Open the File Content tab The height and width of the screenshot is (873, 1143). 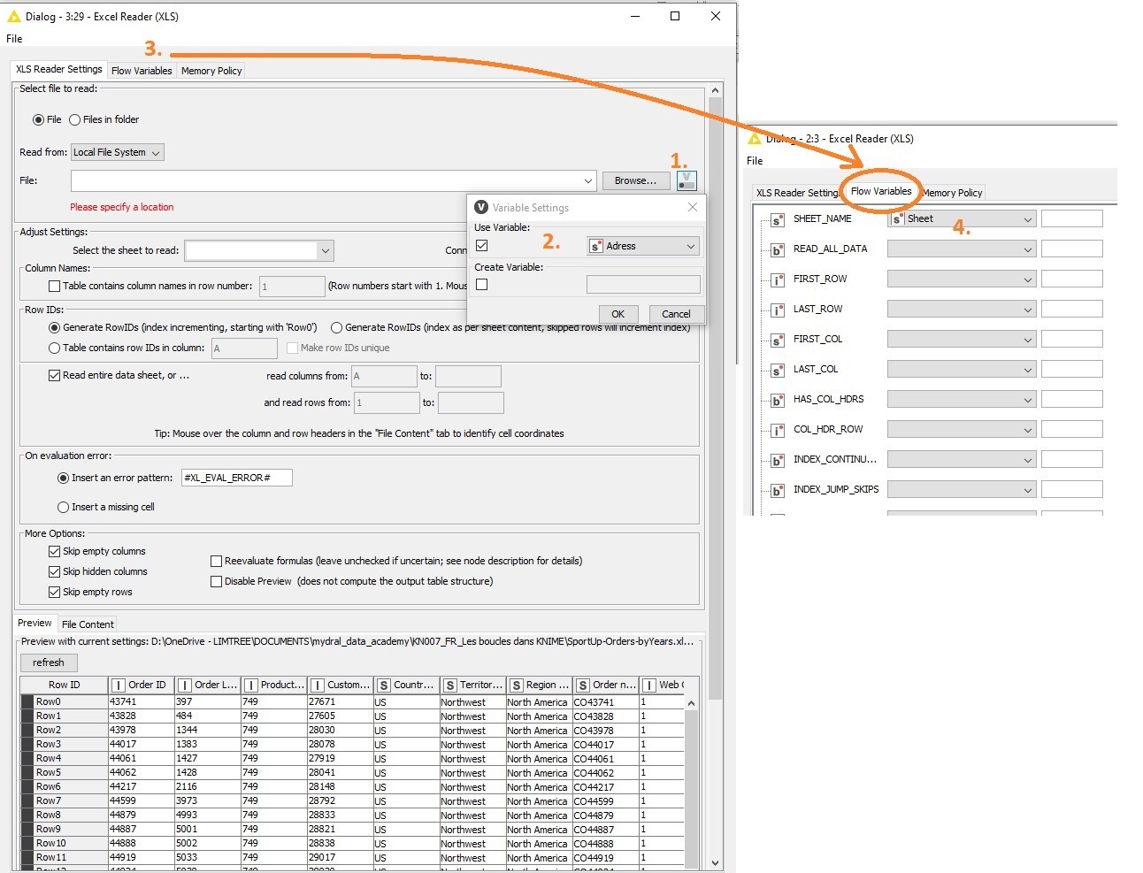[x=88, y=624]
